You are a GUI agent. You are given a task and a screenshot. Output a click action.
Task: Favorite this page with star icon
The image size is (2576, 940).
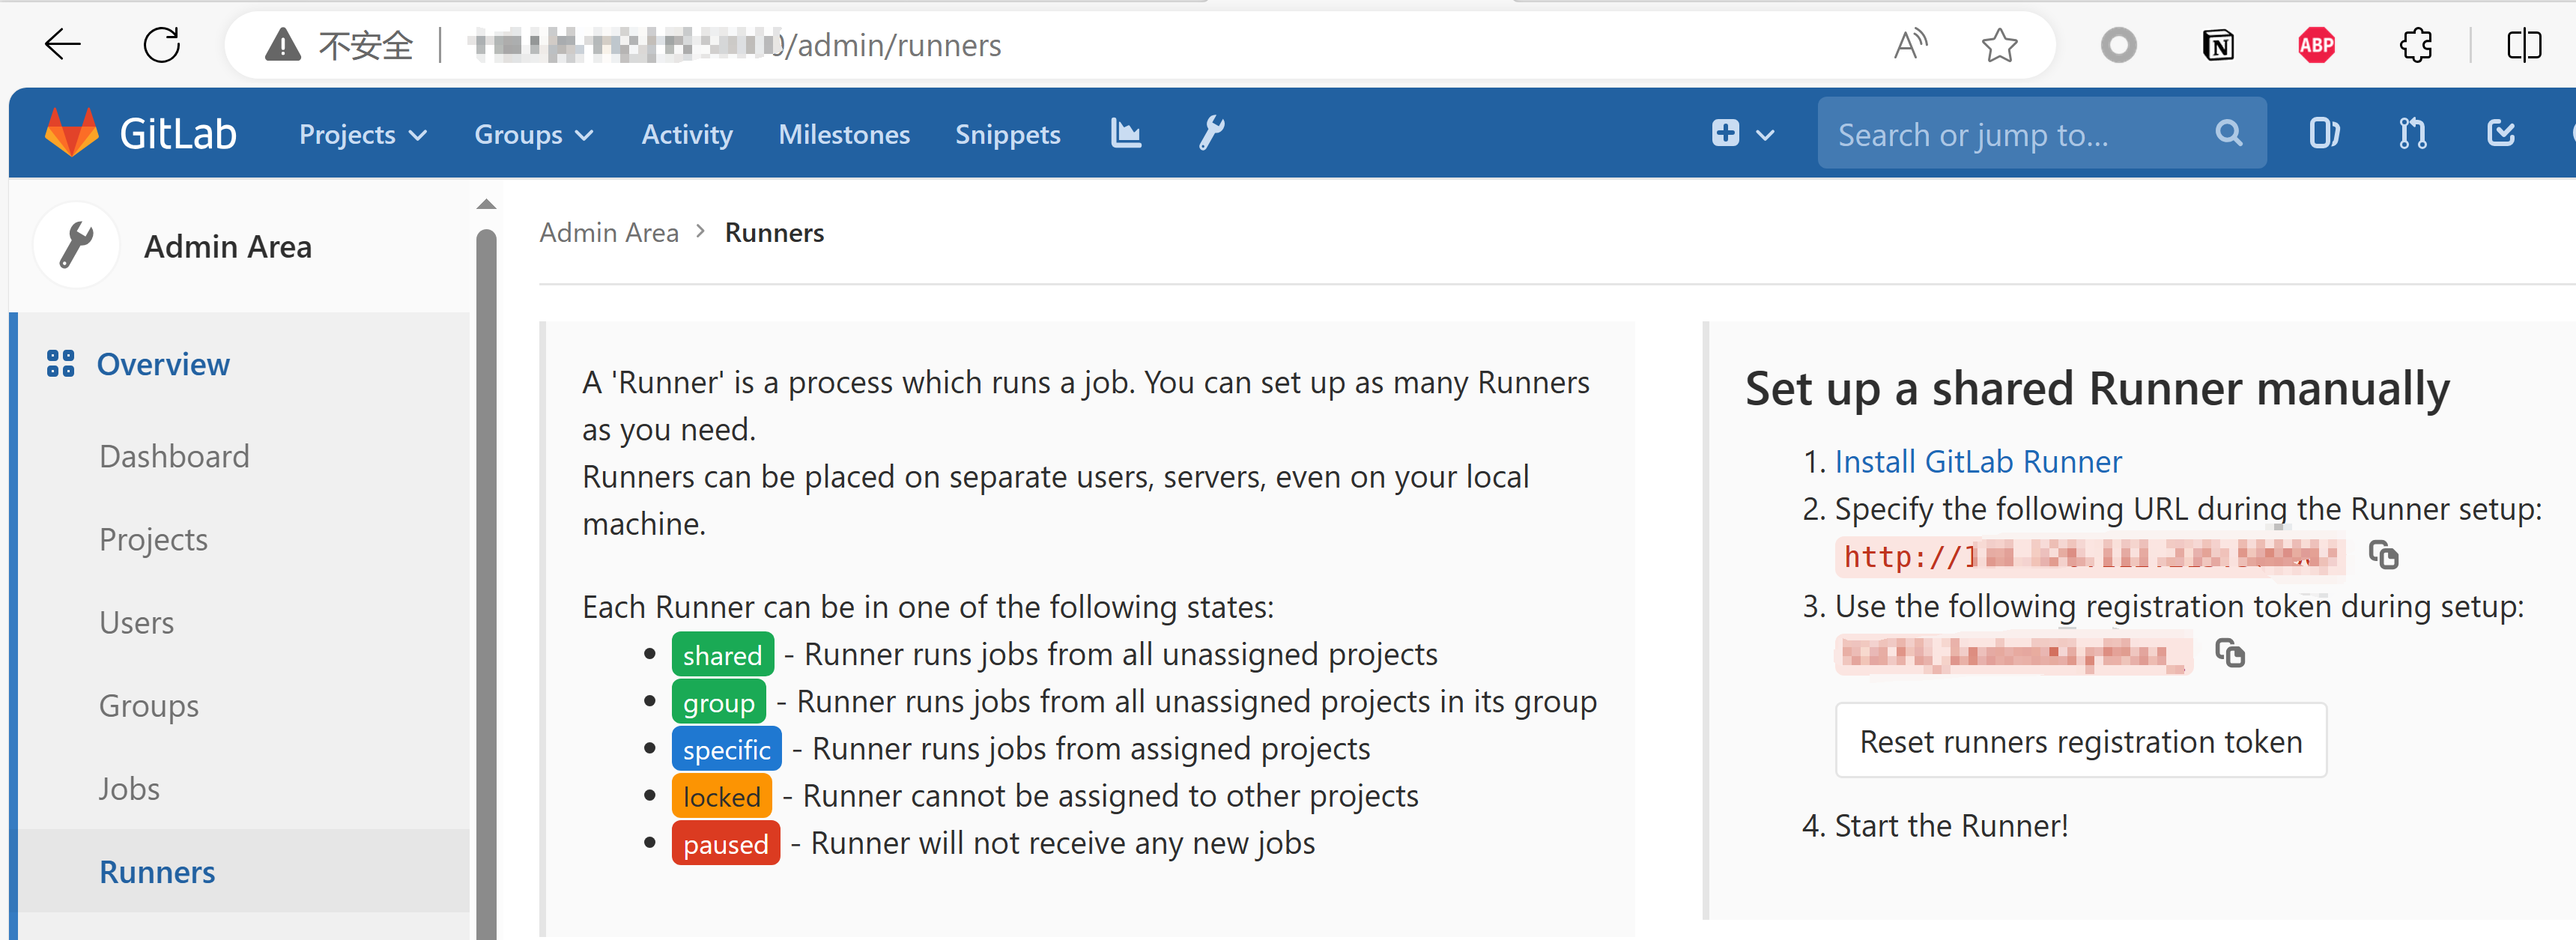point(1999,45)
